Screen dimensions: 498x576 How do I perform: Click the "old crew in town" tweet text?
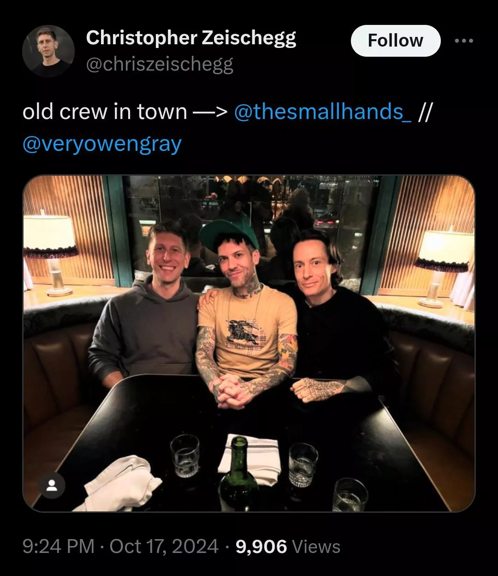[105, 112]
